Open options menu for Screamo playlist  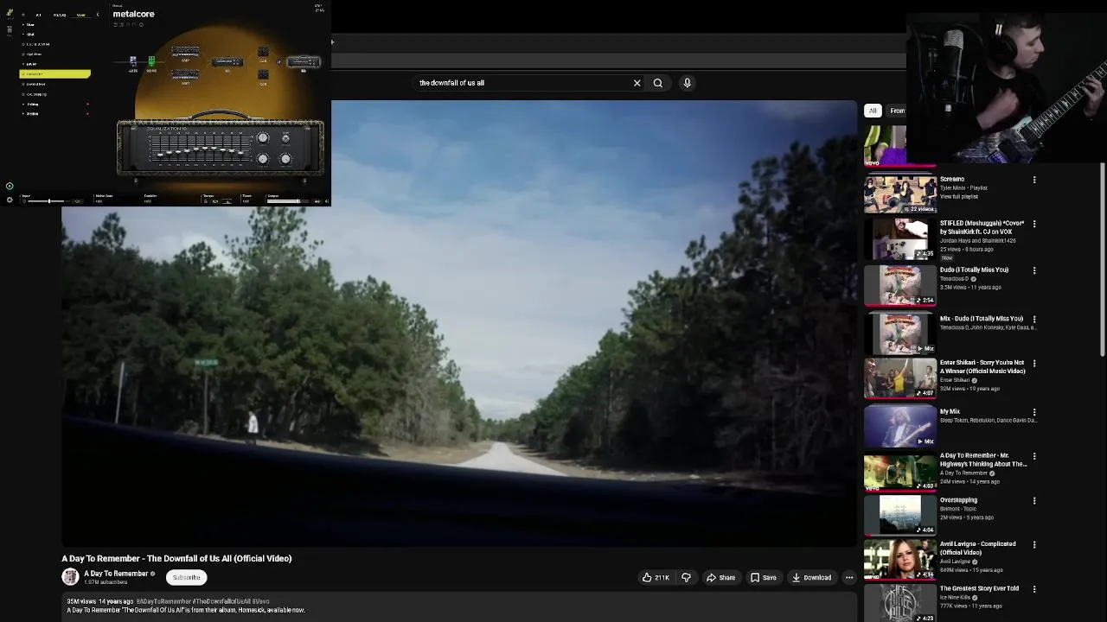tap(1034, 180)
